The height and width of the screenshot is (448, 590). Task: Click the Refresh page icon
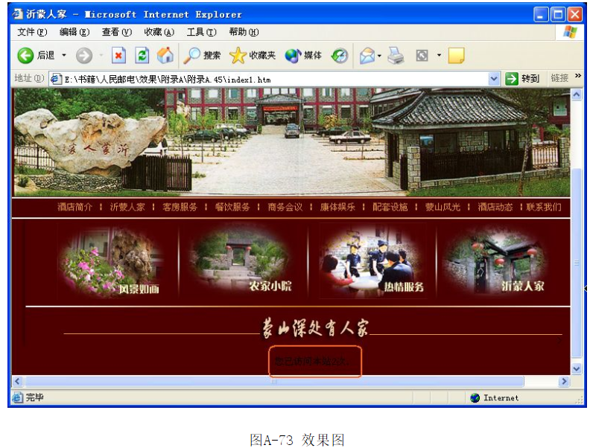(x=142, y=56)
